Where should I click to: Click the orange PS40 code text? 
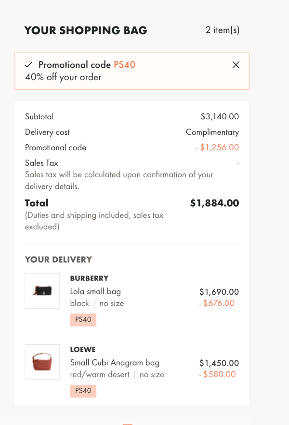[x=124, y=65]
